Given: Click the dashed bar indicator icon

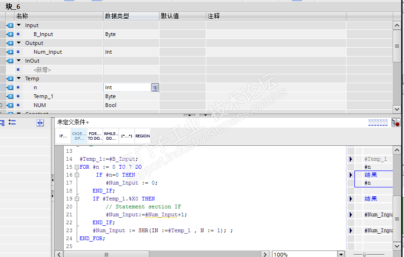Looking at the screenshot, I should point(378,122).
